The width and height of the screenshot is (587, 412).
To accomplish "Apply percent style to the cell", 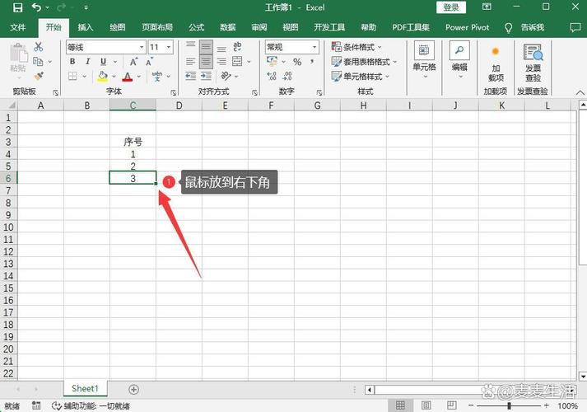I will 297,62.
